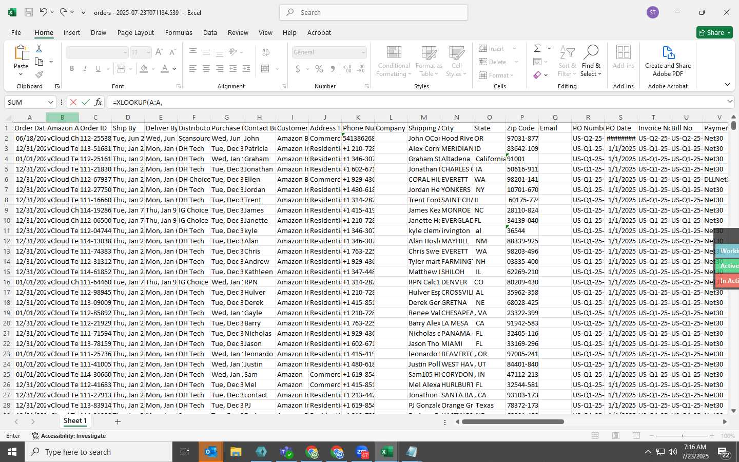Click the AutoSum sigma icon
739x462 pixels.
(x=537, y=48)
